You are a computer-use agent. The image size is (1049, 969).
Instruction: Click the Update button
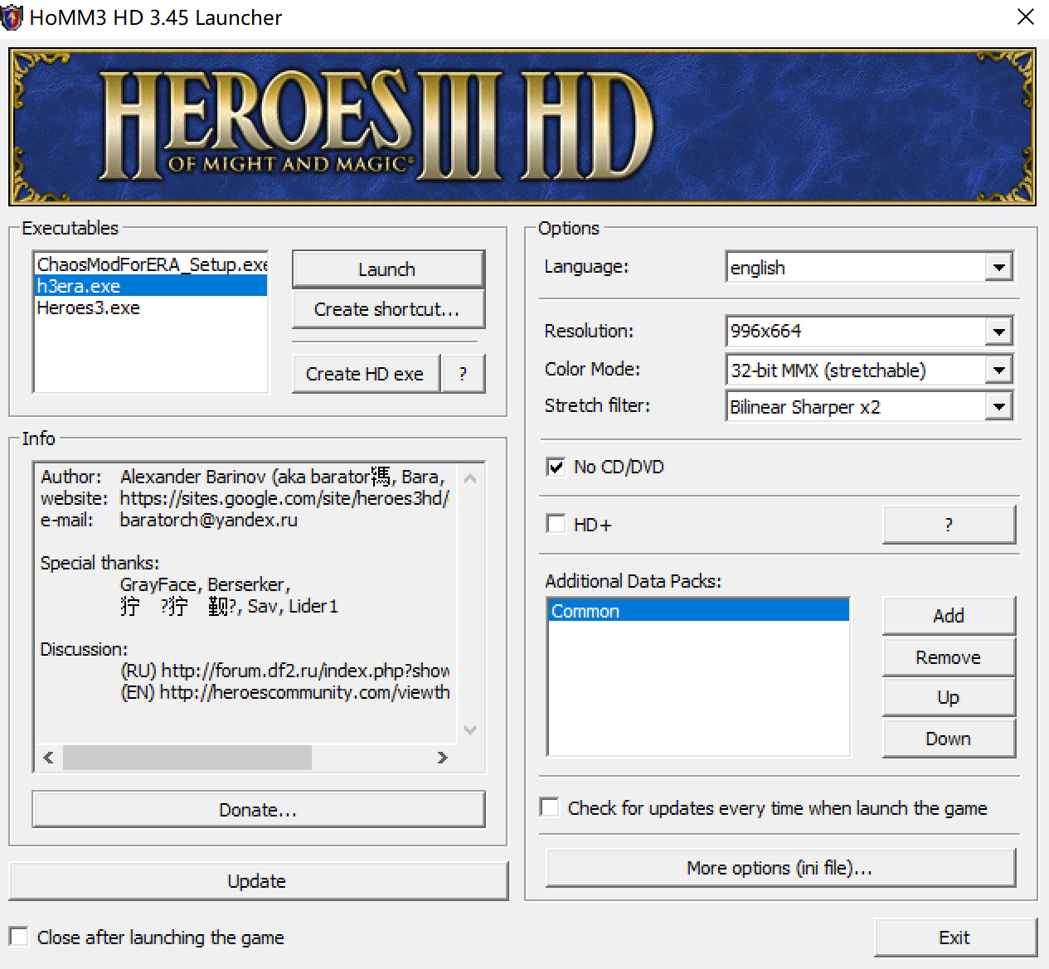coord(258,881)
